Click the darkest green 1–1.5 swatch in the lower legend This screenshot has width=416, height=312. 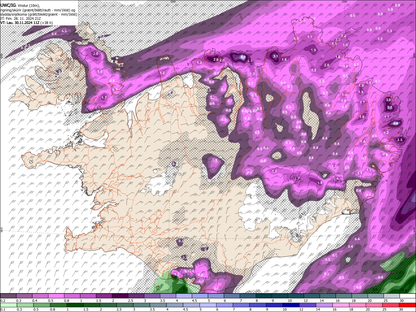click(x=75, y=305)
